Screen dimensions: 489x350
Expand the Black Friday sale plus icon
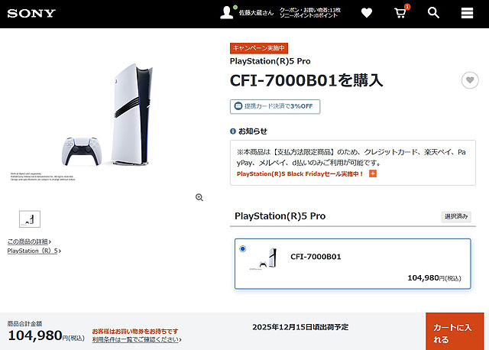tap(373, 173)
